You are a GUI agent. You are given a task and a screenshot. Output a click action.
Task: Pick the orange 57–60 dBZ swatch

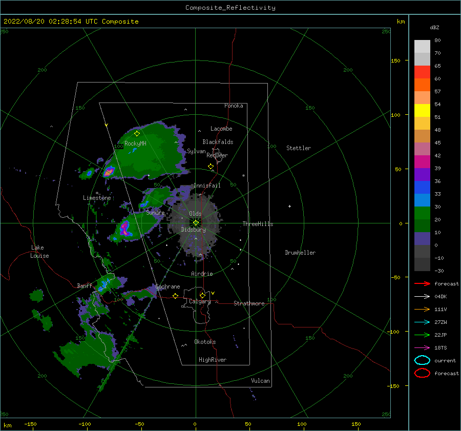(422, 85)
